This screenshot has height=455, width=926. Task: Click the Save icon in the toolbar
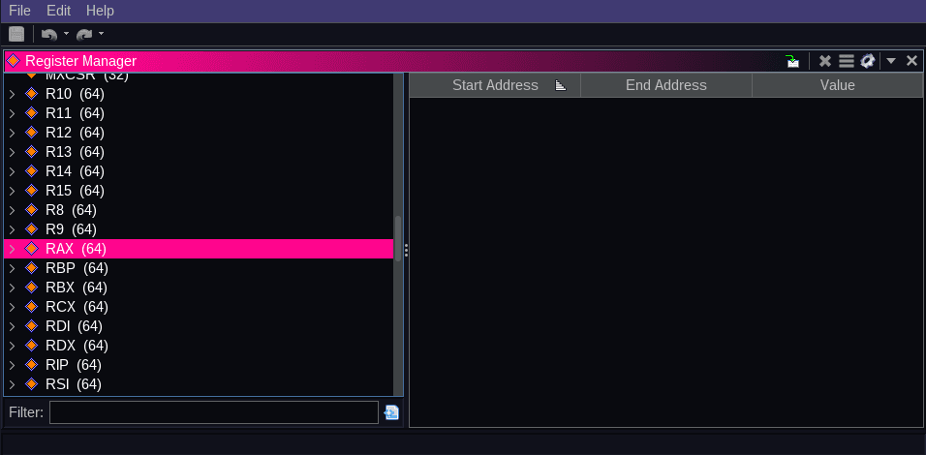pos(16,34)
